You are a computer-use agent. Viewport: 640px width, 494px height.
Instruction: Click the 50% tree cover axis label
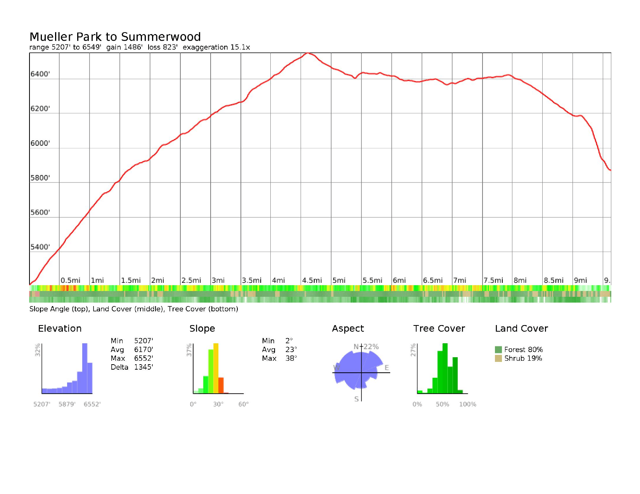click(442, 404)
